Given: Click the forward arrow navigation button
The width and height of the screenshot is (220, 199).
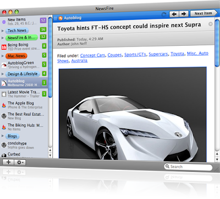Looking at the screenshot, I should [x=184, y=14].
